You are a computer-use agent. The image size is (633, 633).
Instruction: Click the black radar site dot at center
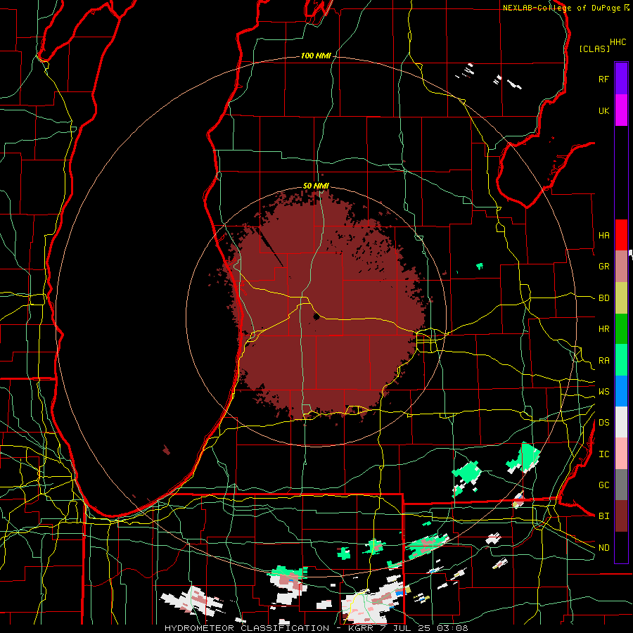pyautogui.click(x=316, y=317)
